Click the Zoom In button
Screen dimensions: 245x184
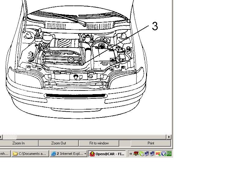[19, 143]
